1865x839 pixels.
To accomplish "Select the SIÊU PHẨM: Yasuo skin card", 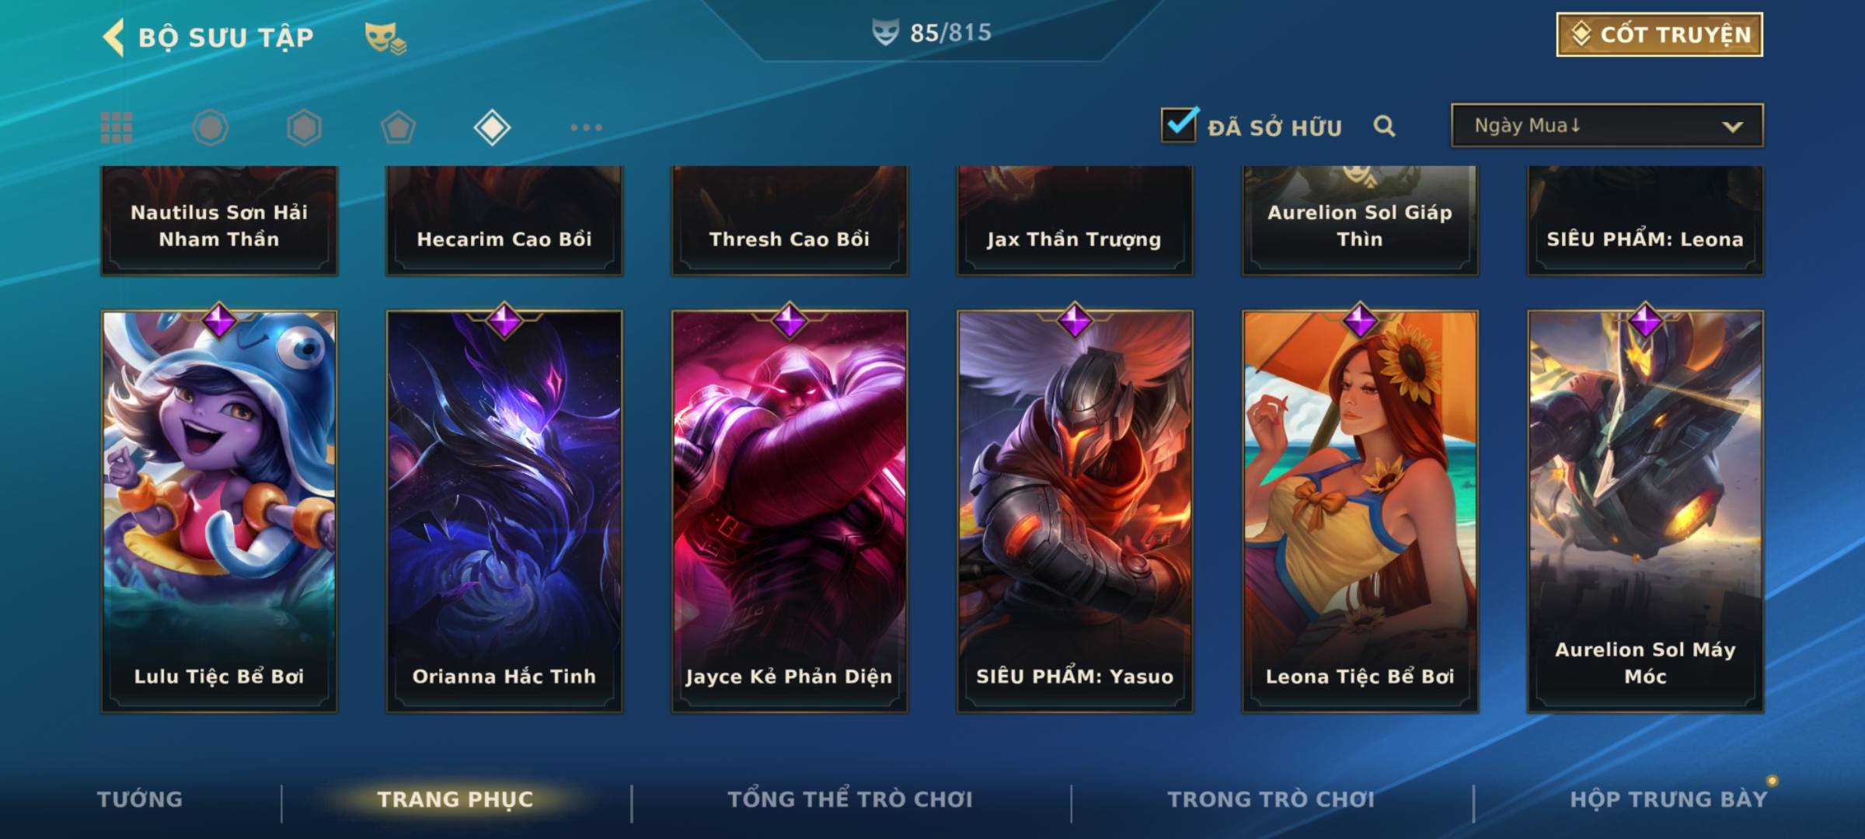I will pyautogui.click(x=1075, y=511).
